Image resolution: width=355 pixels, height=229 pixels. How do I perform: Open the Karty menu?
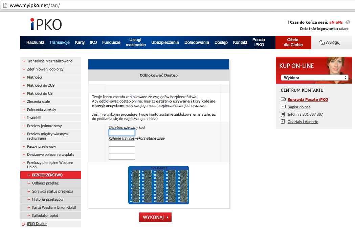80,42
